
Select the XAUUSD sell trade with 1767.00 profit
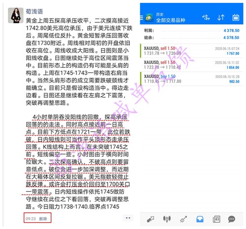click(x=191, y=51)
